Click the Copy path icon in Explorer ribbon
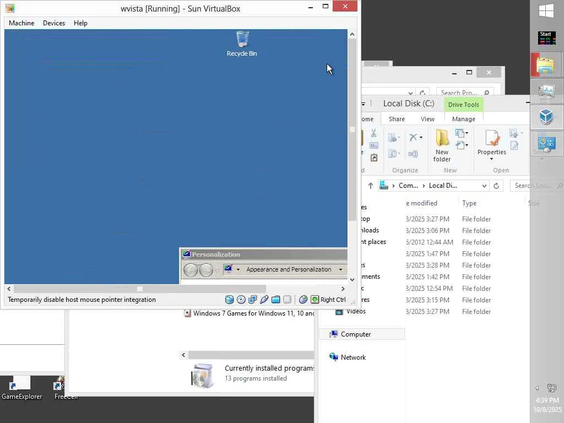This screenshot has width=564, height=423. click(x=374, y=145)
